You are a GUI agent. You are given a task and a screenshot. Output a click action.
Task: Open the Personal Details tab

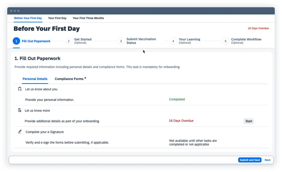pyautogui.click(x=35, y=79)
